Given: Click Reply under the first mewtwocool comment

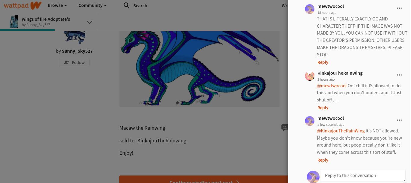Looking at the screenshot, I should tap(323, 62).
